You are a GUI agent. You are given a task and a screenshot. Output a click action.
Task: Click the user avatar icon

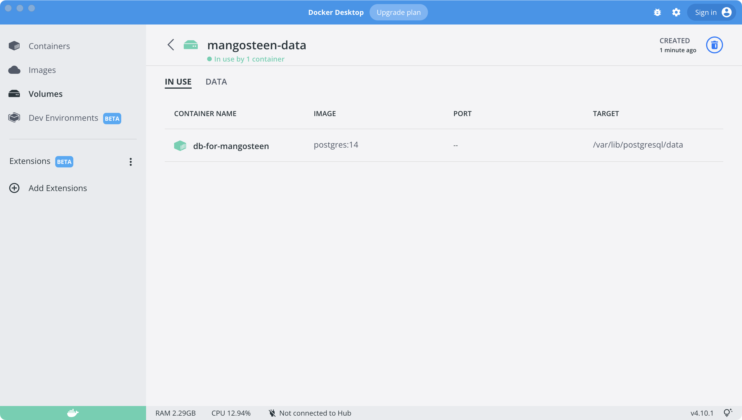tap(727, 12)
